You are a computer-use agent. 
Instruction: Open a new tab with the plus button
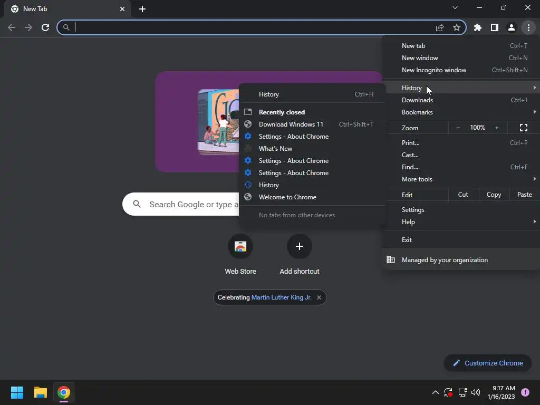[x=142, y=9]
